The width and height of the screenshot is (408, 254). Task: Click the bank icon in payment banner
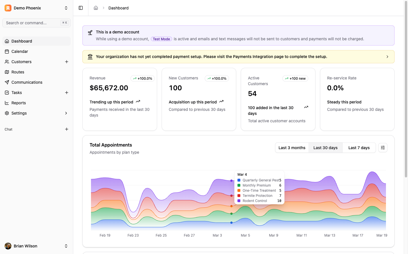pos(90,57)
